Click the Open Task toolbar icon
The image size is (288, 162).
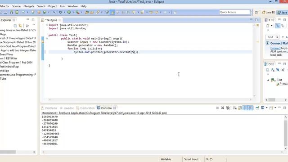92,12
